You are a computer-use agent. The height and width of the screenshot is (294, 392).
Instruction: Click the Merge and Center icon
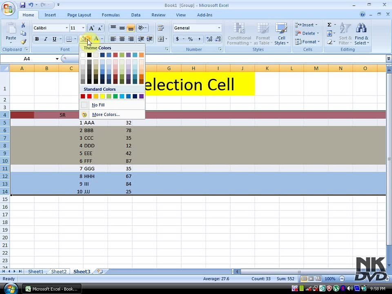click(x=160, y=39)
